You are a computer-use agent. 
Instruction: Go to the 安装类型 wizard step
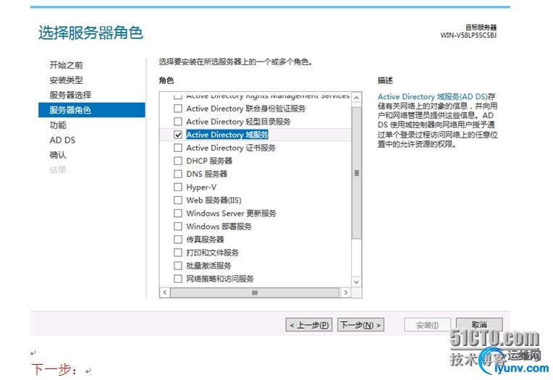(67, 80)
